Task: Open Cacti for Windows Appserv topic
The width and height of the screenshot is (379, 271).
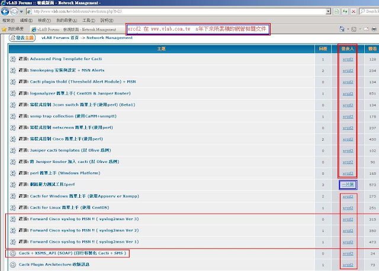Action: point(85,196)
